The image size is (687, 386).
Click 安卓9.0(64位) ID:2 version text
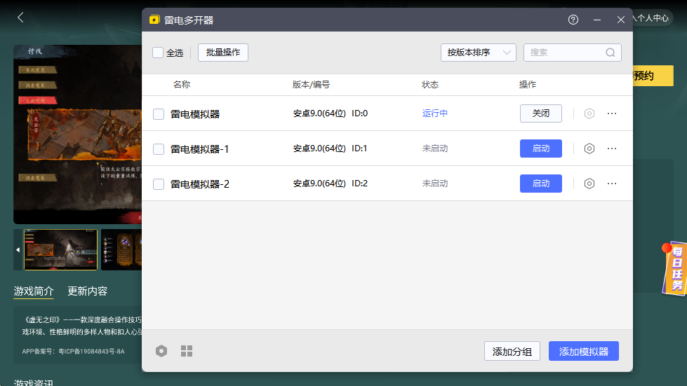331,183
